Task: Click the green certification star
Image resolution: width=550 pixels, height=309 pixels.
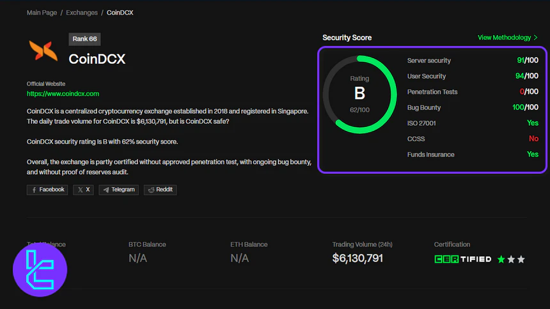Action: 501,259
